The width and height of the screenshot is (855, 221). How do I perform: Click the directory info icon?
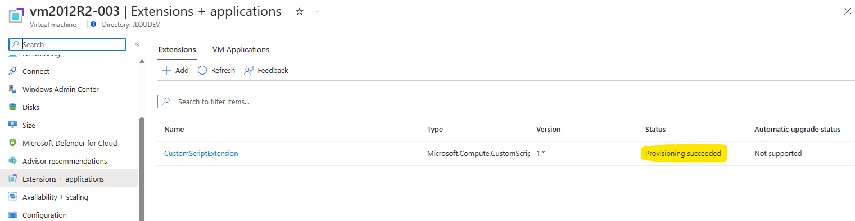[x=93, y=25]
